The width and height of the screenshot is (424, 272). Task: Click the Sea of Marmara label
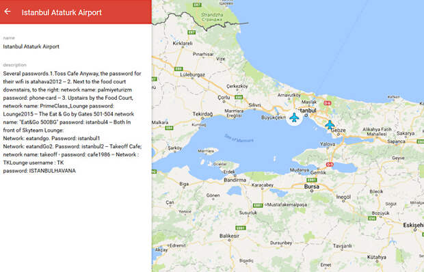coord(239,138)
